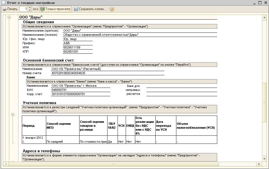Click the full name Общество с ограниченной ответственностью
This screenshot has height=169, width=269.
pos(101,35)
